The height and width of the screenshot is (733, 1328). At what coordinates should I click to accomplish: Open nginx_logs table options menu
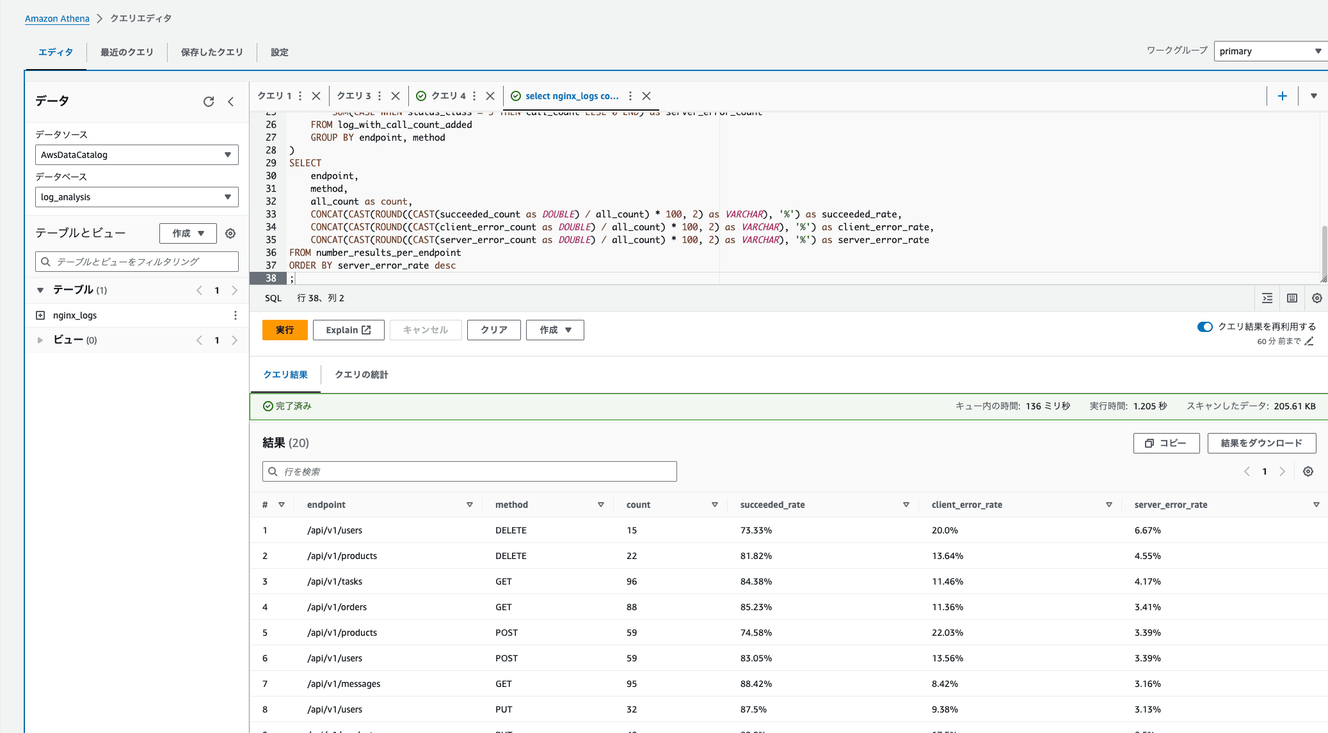236,315
